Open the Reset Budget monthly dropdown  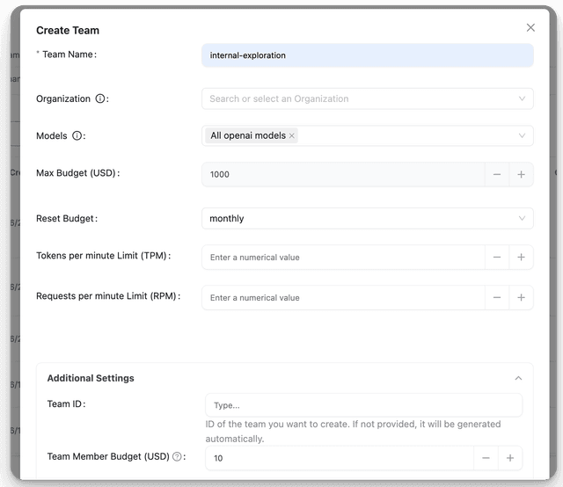pos(368,219)
